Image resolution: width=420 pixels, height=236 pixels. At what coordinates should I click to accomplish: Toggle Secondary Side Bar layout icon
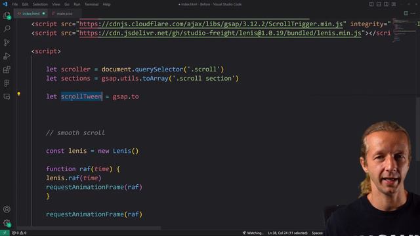[387, 5]
